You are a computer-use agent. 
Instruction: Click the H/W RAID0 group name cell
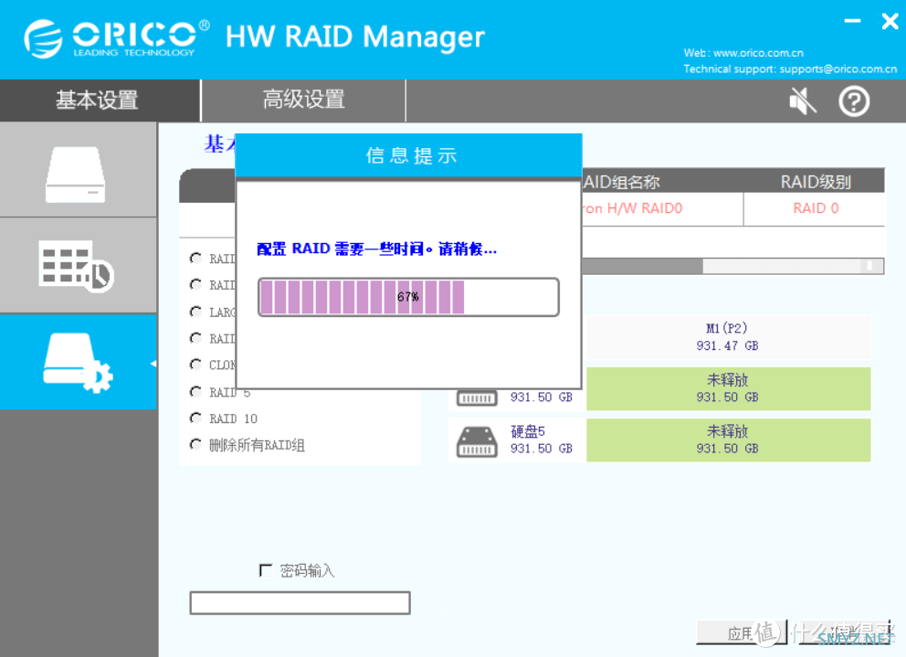(661, 208)
